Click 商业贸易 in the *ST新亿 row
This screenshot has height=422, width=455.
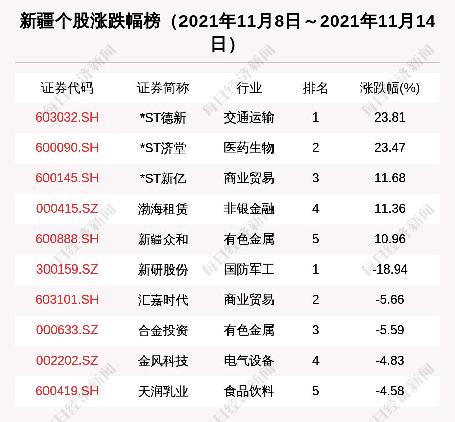click(249, 178)
